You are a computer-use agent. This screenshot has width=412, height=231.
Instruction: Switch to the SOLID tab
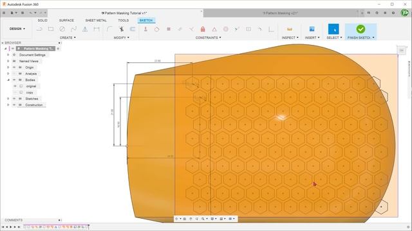click(42, 20)
